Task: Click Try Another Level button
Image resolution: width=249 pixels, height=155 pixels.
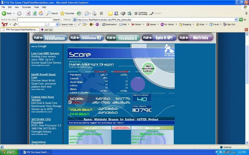Action: 148,68
